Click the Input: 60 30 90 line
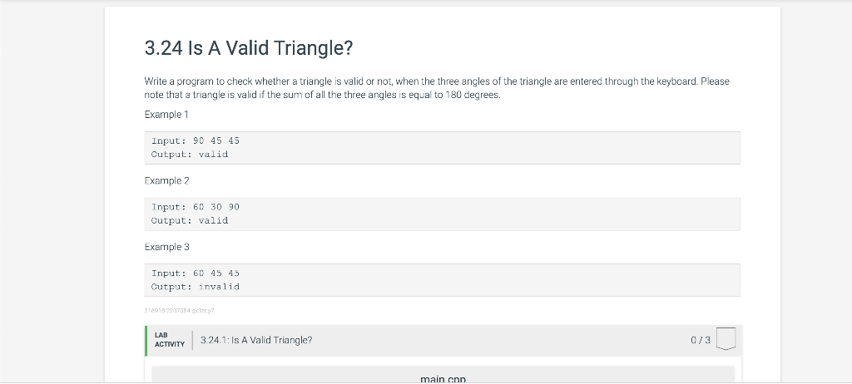Screen dimensions: 852x384 [x=196, y=207]
